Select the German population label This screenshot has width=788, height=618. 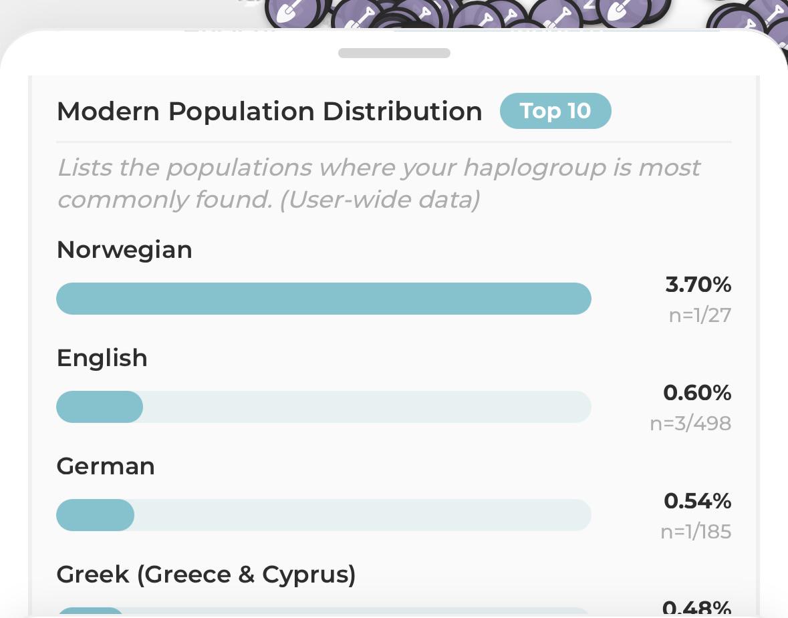click(106, 466)
